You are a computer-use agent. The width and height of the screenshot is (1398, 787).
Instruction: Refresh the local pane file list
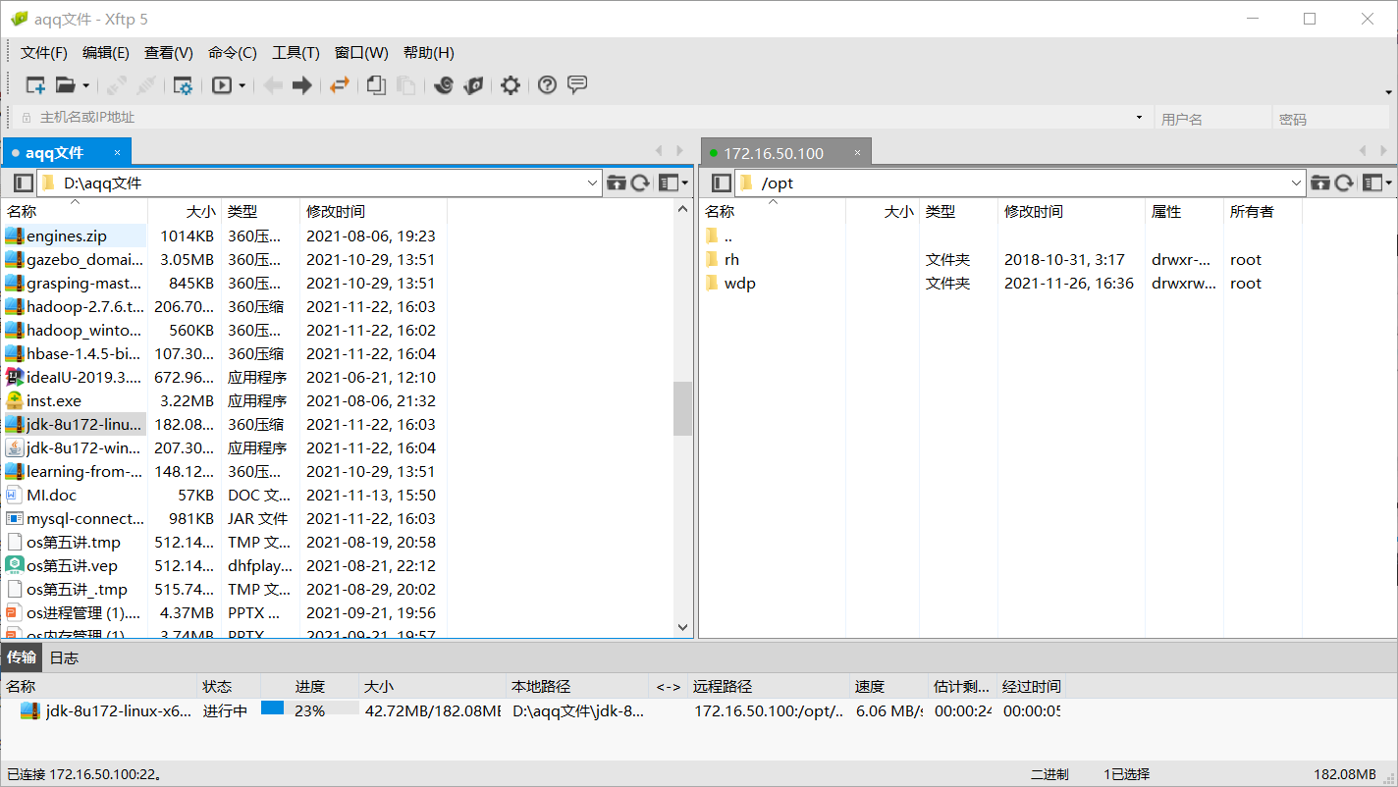coord(640,183)
